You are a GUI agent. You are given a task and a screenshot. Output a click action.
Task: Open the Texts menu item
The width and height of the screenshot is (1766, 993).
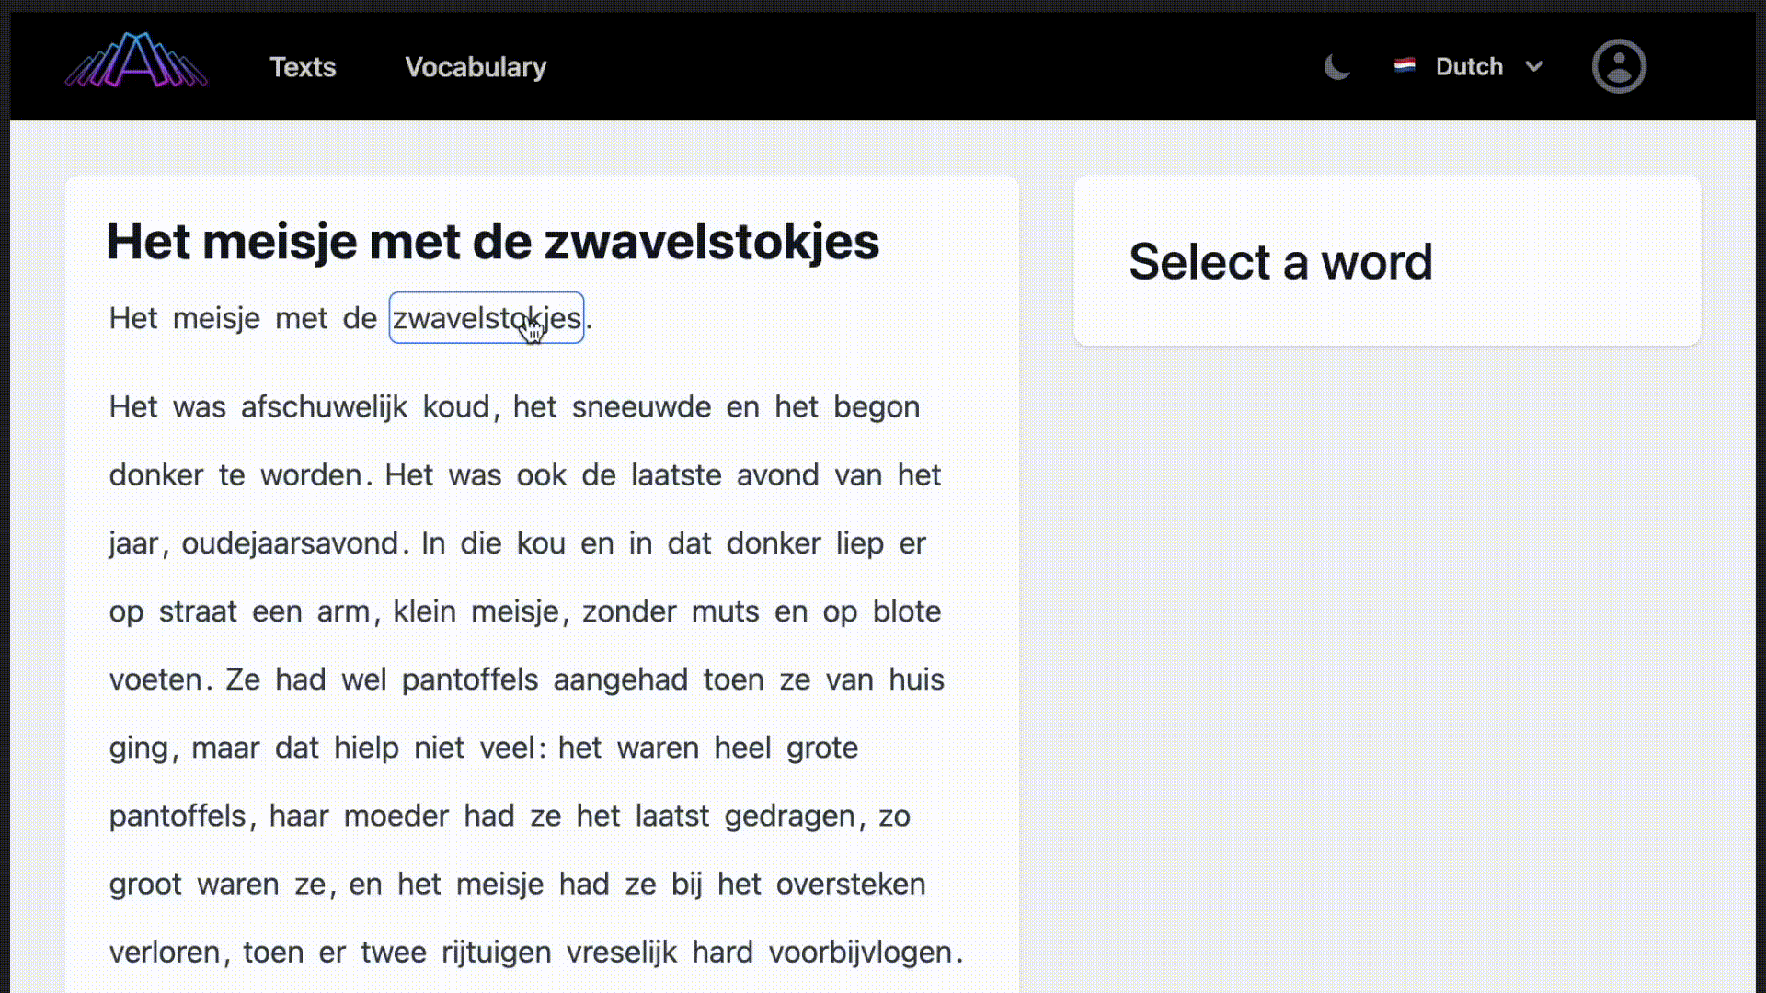303,67
